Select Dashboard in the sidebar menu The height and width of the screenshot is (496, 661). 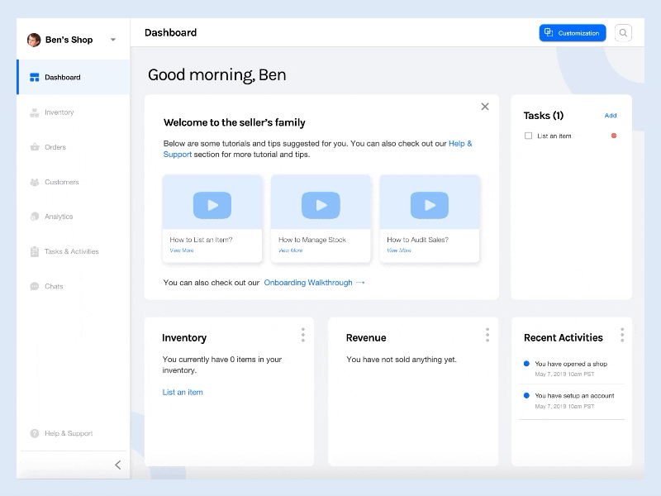[74, 77]
